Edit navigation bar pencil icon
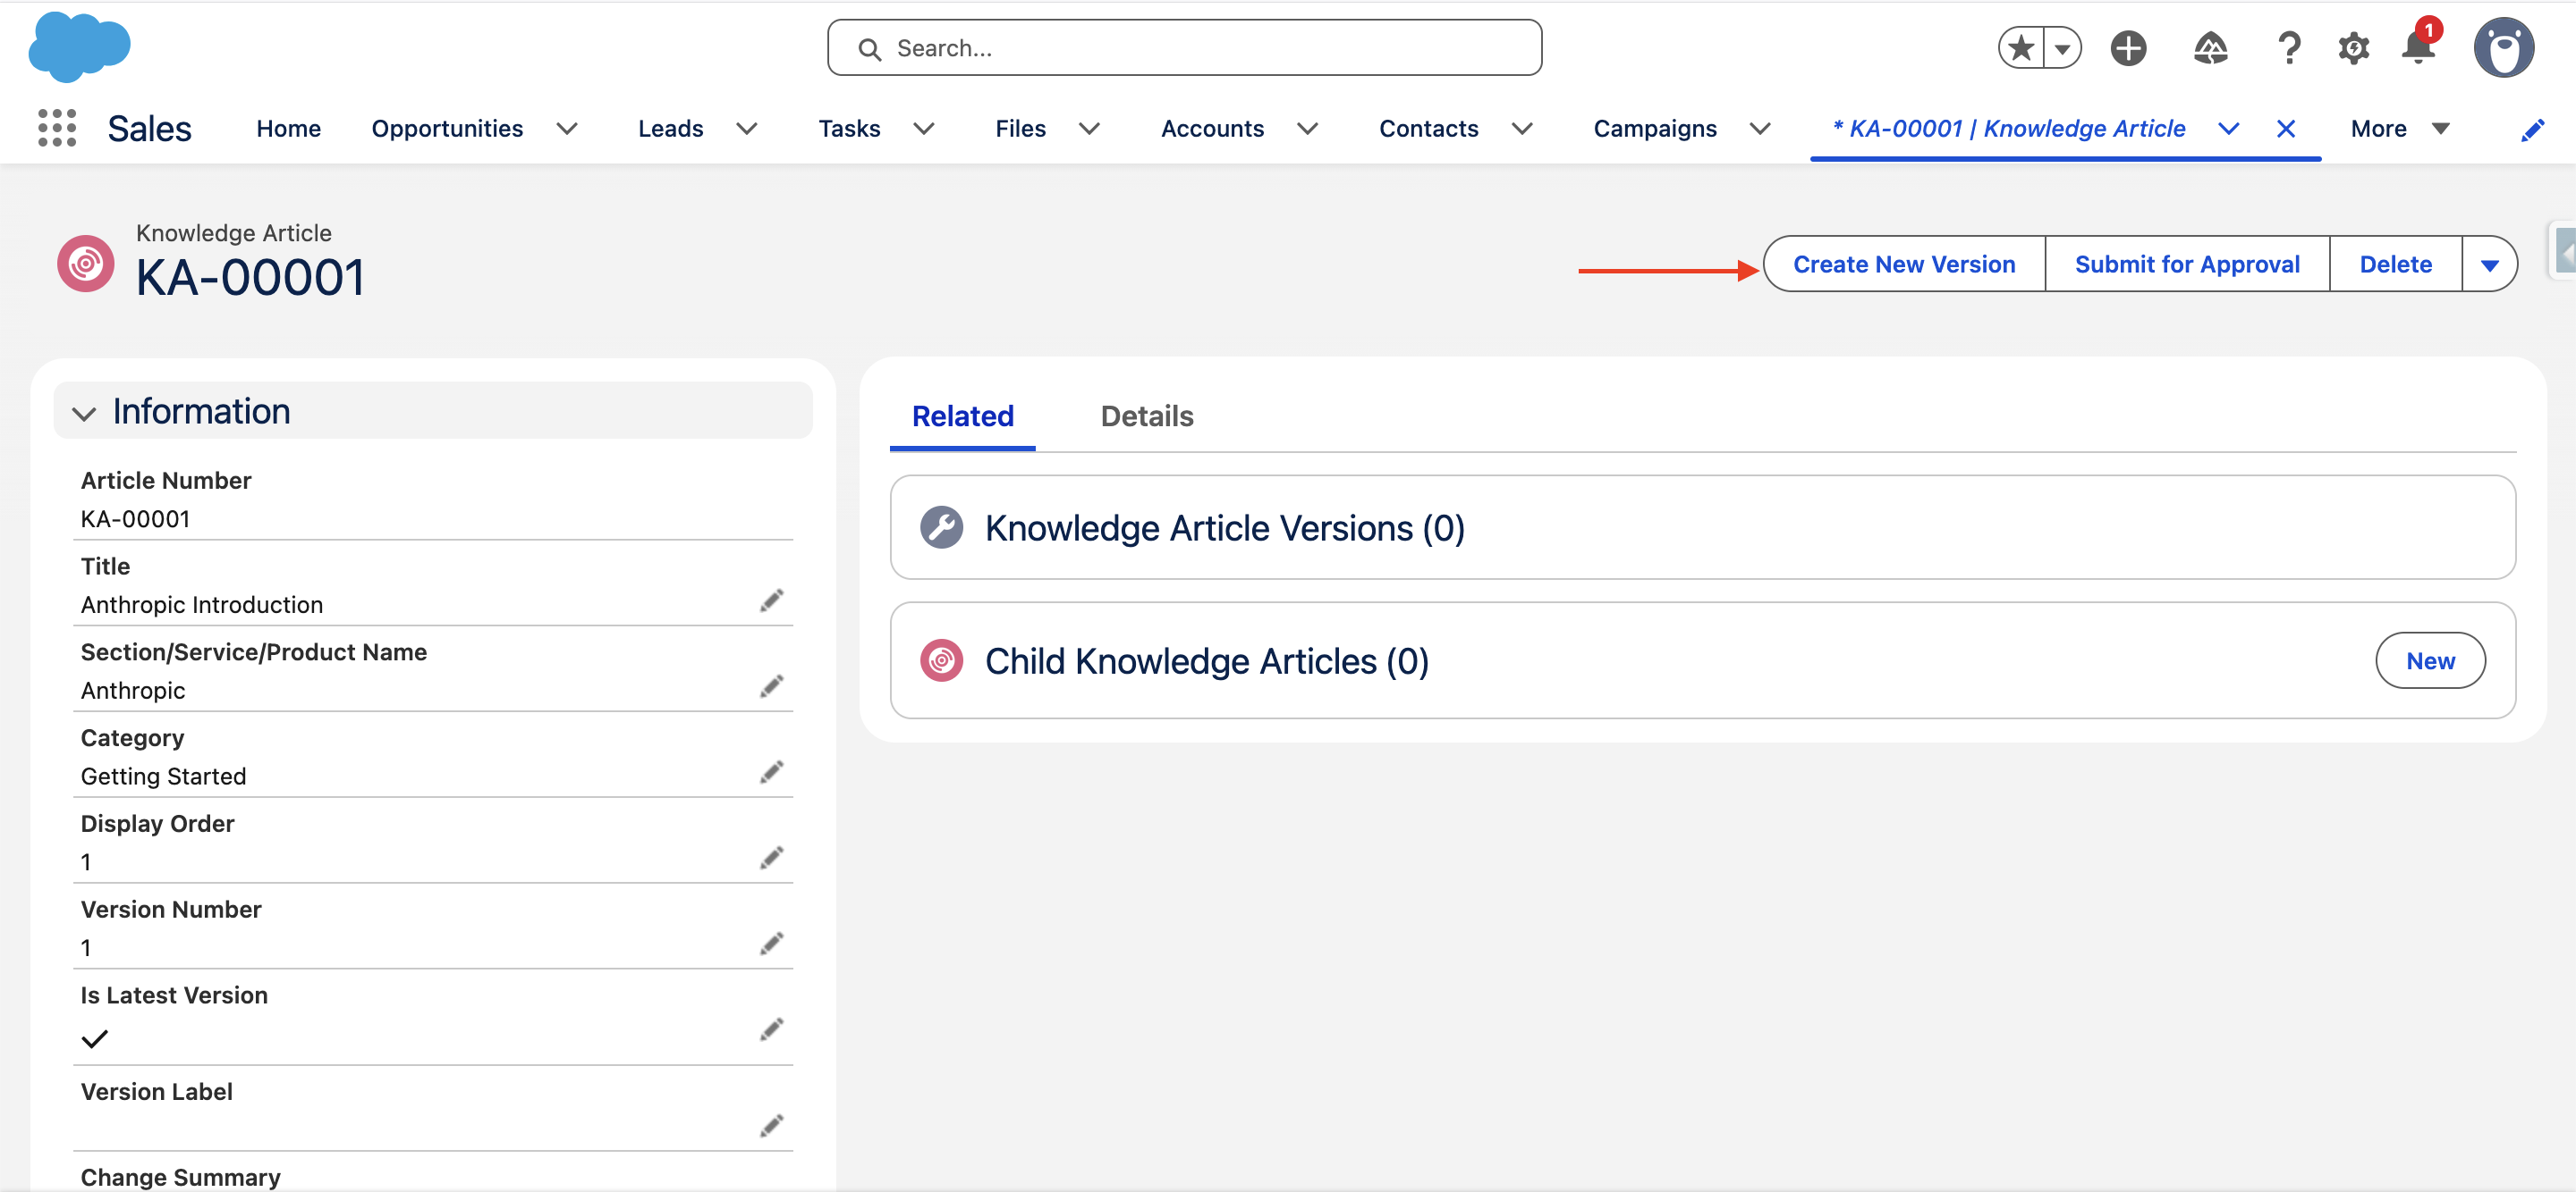Image resolution: width=2576 pixels, height=1192 pixels. point(2532,130)
